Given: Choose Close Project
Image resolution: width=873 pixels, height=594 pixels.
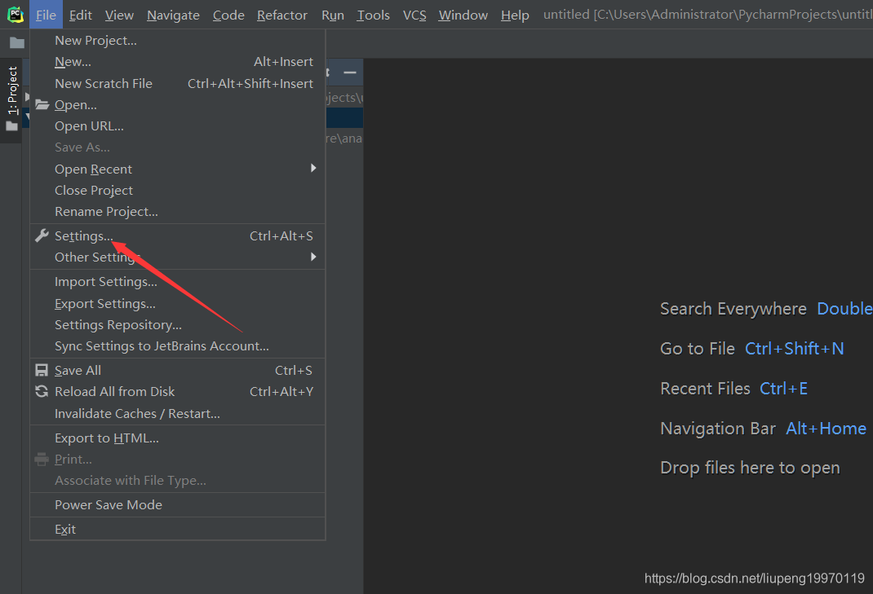Looking at the screenshot, I should (178, 190).
